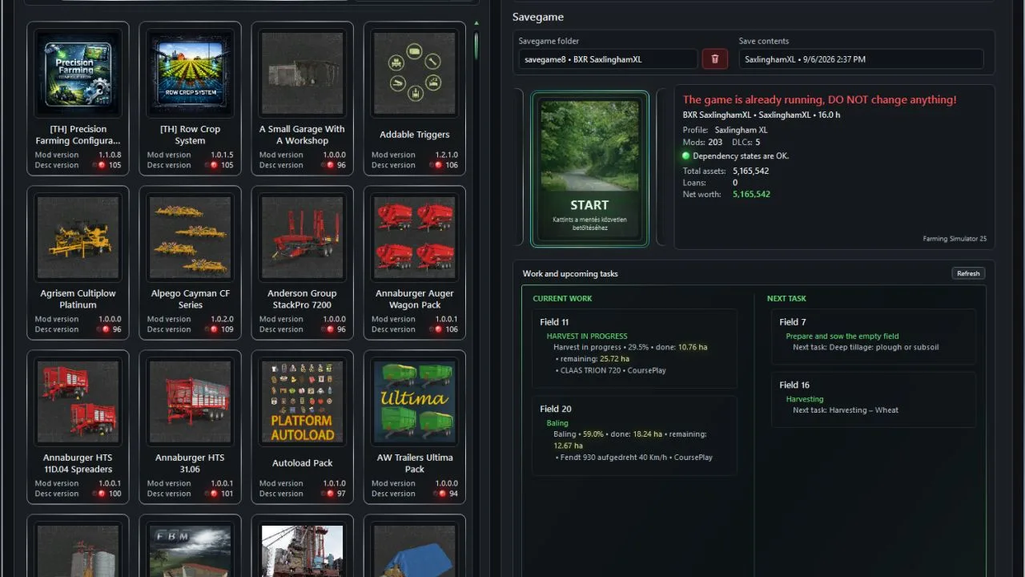The height and width of the screenshot is (577, 1025).
Task: Click the green Net worth value
Action: click(x=751, y=195)
